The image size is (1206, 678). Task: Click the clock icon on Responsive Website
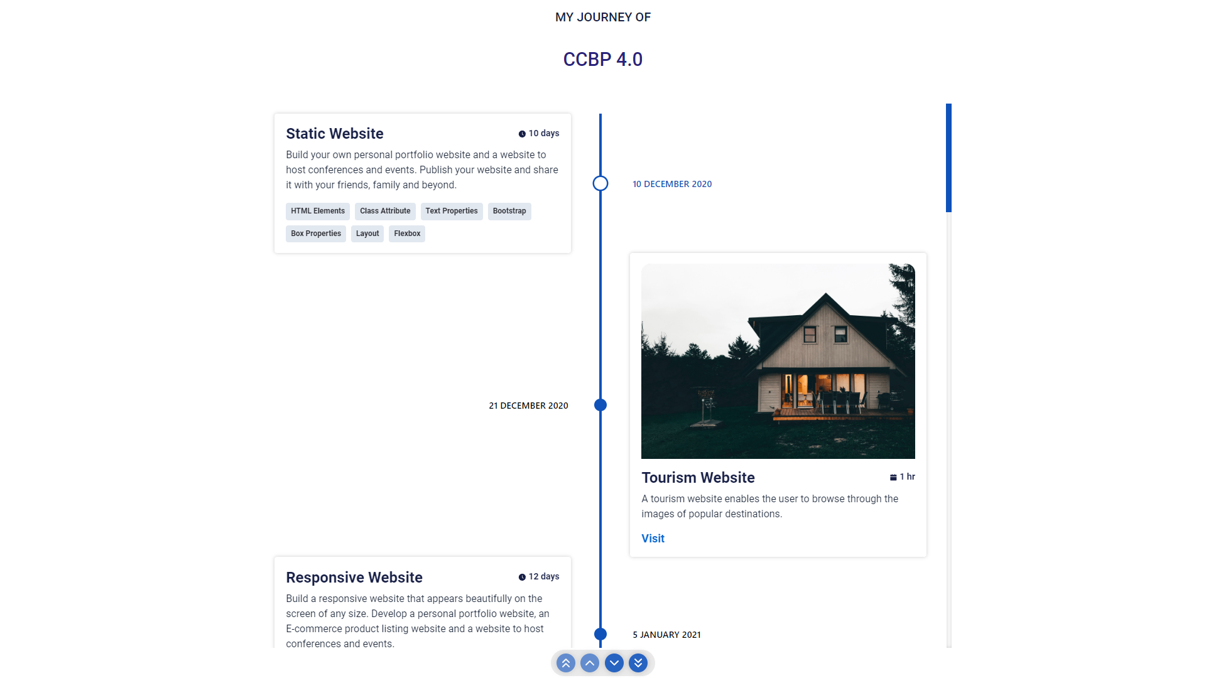coord(521,577)
